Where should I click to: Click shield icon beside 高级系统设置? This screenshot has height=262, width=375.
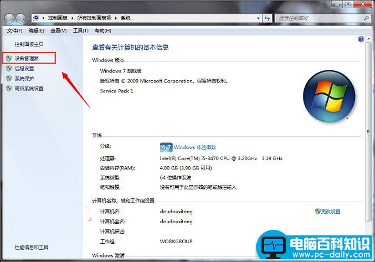9,89
